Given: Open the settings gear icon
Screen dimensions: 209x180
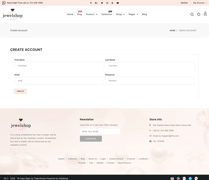Looking at the screenshot, I should [199, 14].
